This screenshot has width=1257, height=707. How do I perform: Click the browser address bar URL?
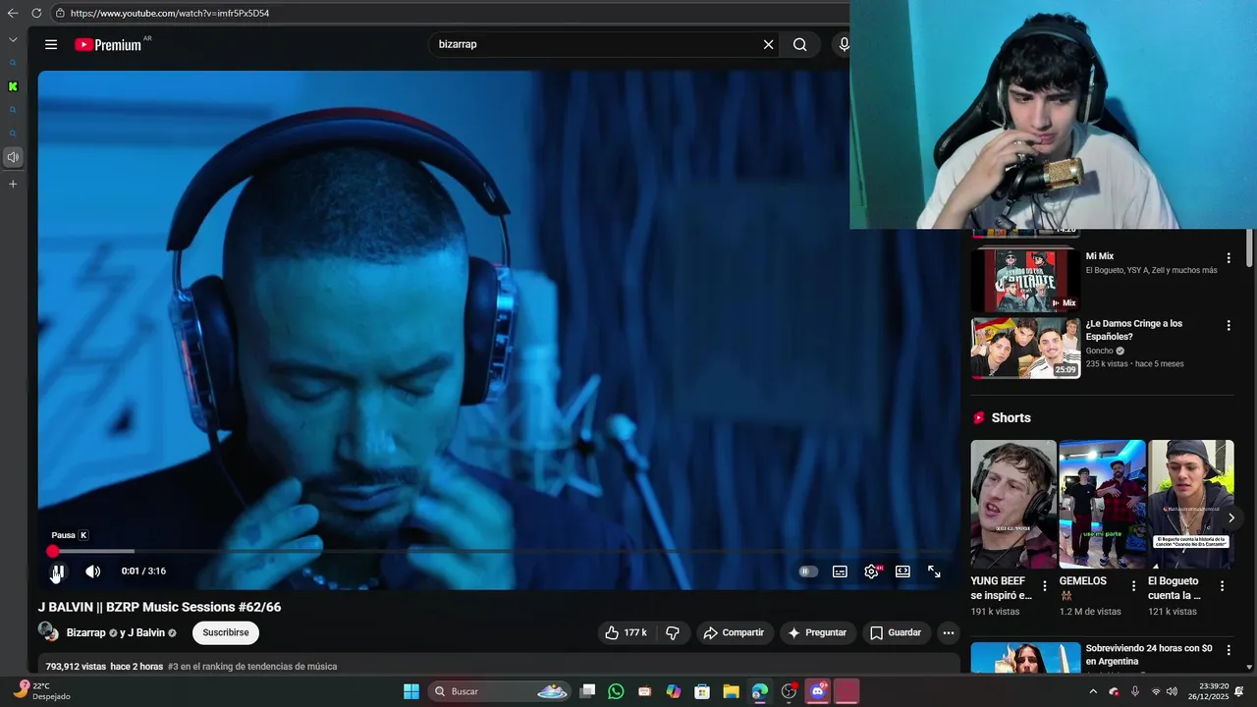(x=170, y=13)
